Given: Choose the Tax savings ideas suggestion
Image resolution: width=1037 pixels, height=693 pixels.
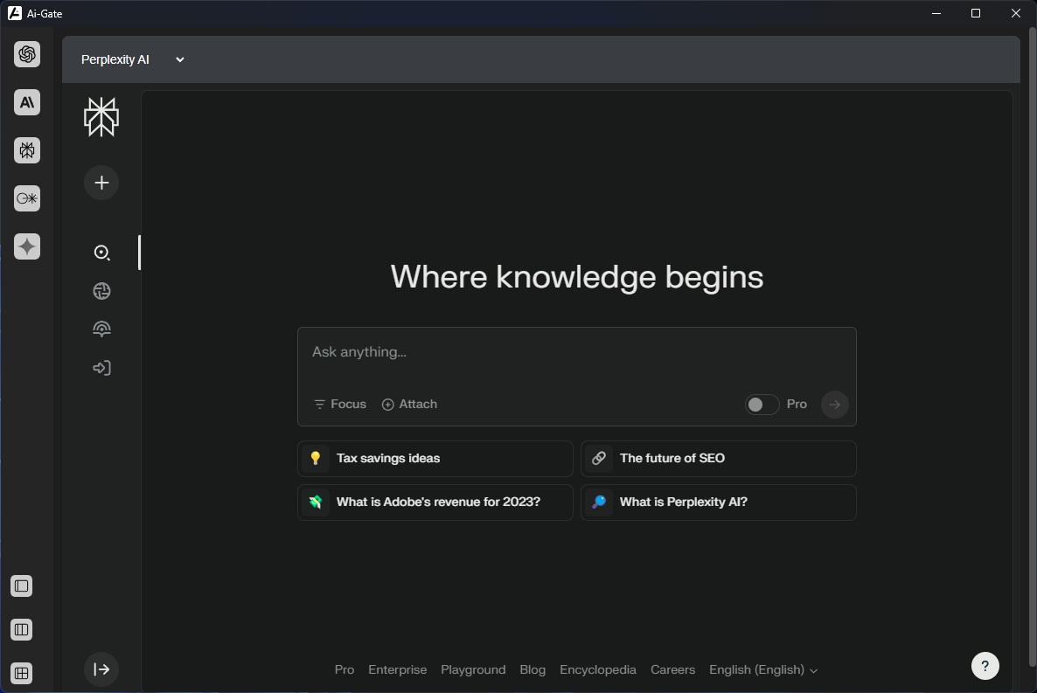Looking at the screenshot, I should (x=435, y=458).
